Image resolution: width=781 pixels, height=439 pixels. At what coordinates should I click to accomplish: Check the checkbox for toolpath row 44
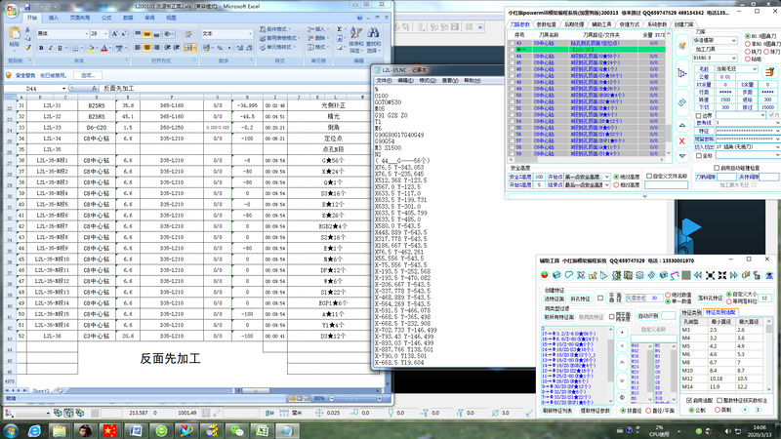point(512,57)
